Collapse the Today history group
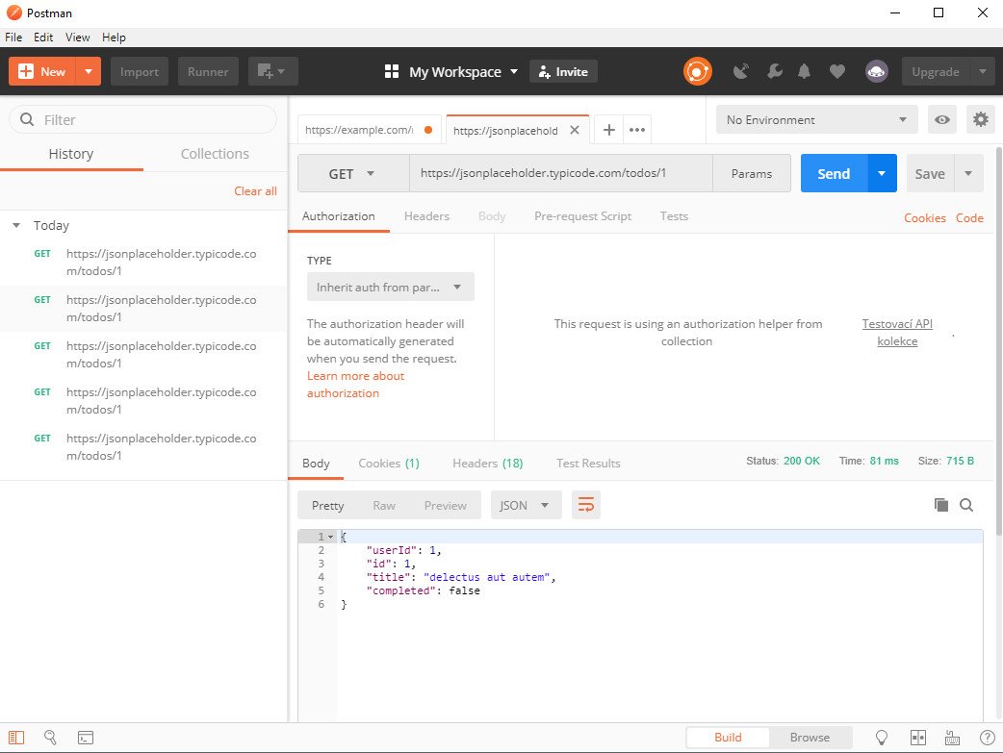This screenshot has width=1003, height=753. coord(16,226)
